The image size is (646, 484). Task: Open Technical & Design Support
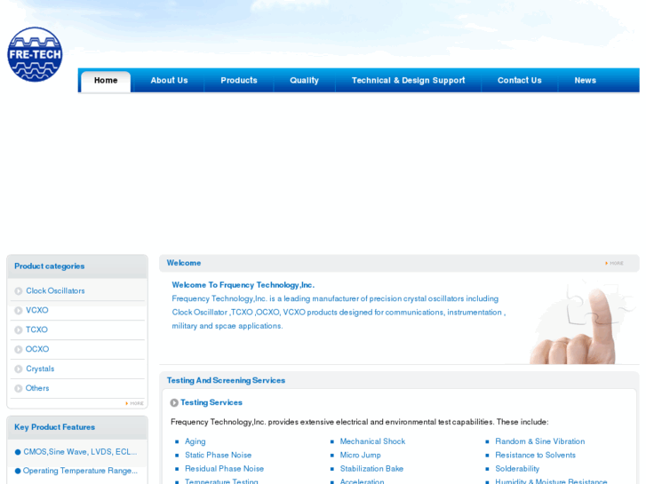coord(408,80)
